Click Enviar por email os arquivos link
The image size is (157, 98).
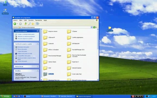click(x=26, y=59)
